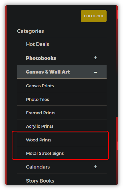Select the Canvas & Wall Art heading
This screenshot has height=190, width=123.
(48, 72)
